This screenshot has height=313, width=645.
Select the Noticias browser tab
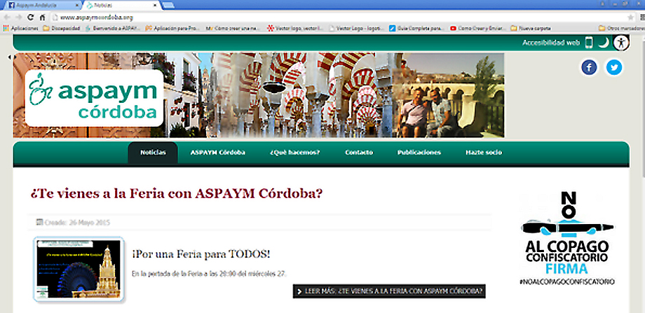pos(121,6)
